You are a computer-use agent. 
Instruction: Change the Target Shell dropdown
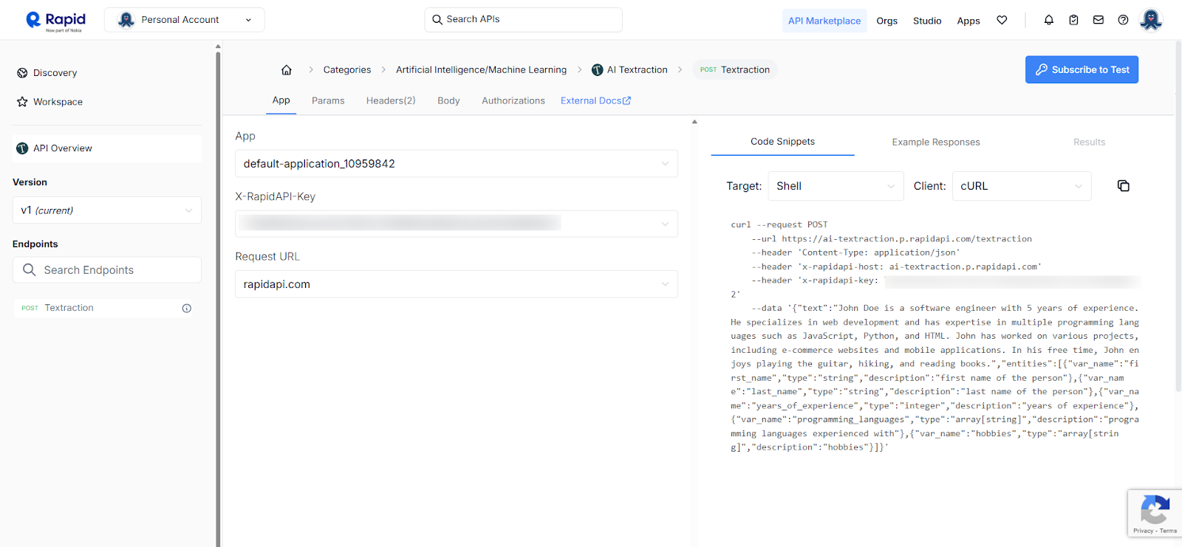click(x=836, y=186)
